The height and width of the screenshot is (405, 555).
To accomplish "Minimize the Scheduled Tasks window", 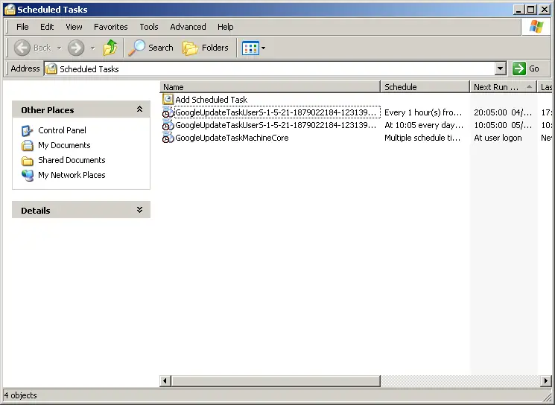I will (x=518, y=10).
